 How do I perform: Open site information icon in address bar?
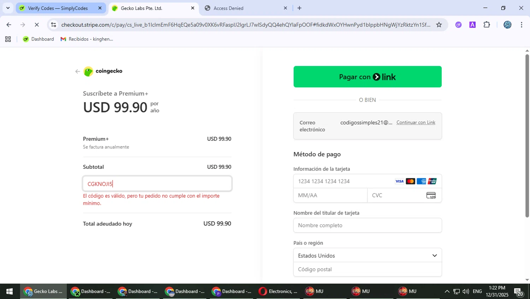coord(53,25)
